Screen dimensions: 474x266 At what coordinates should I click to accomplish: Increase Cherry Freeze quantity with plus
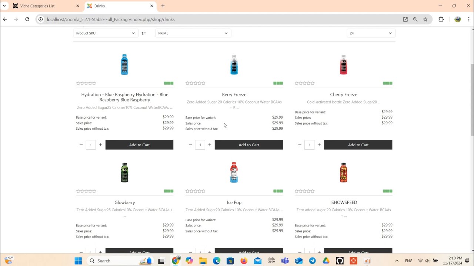(319, 145)
